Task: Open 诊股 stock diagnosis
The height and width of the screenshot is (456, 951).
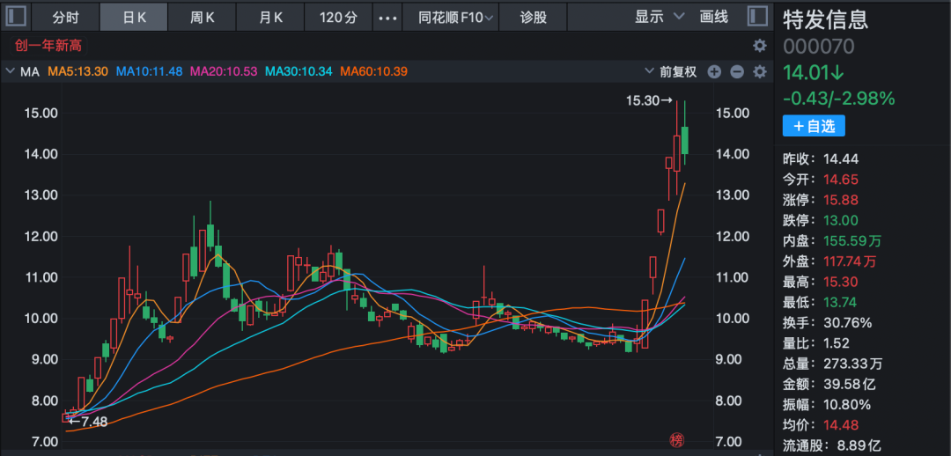Action: coord(533,18)
